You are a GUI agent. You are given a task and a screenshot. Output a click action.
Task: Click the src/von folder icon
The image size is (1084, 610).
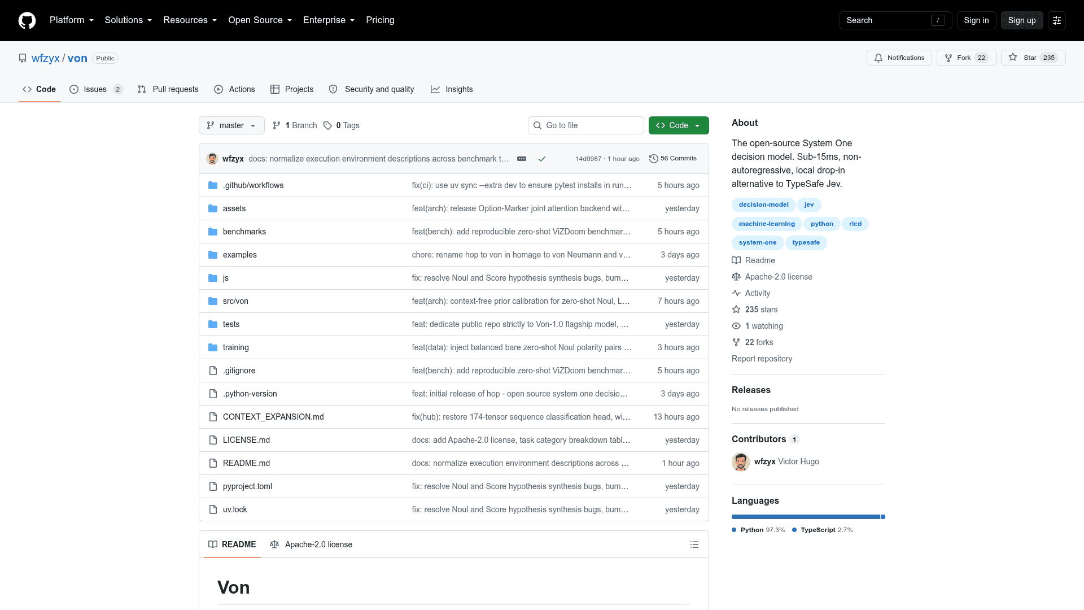pyautogui.click(x=213, y=301)
